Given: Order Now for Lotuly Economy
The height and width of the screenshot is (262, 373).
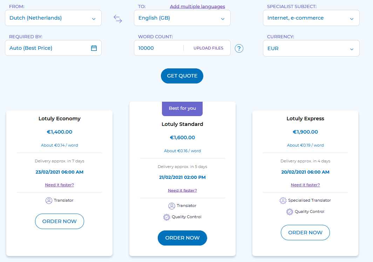Looking at the screenshot, I should (60, 221).
